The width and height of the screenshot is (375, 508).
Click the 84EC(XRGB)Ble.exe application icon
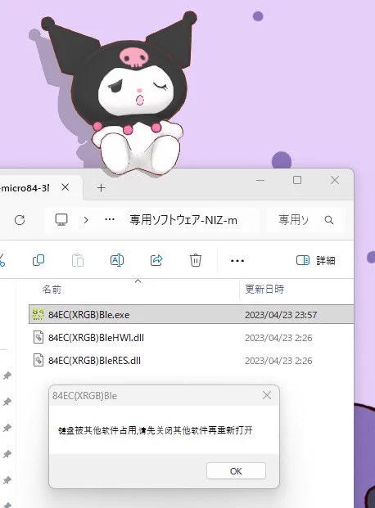point(38,314)
